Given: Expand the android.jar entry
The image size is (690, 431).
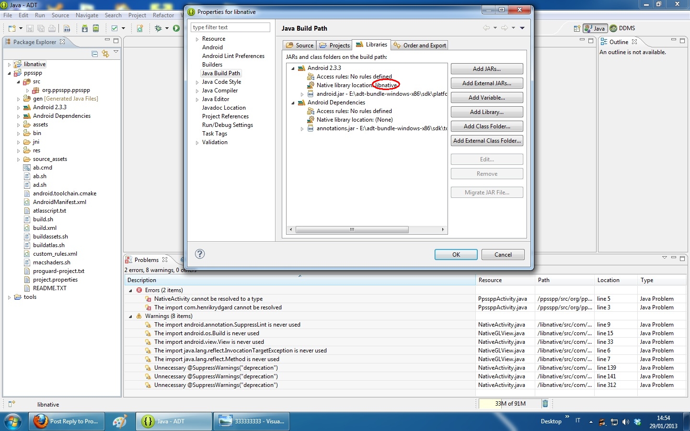Looking at the screenshot, I should point(302,94).
